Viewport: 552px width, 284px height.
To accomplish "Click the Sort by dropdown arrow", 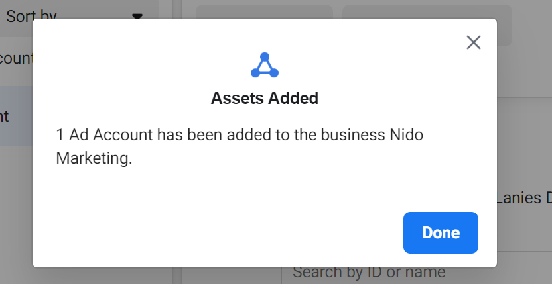I will click(137, 16).
